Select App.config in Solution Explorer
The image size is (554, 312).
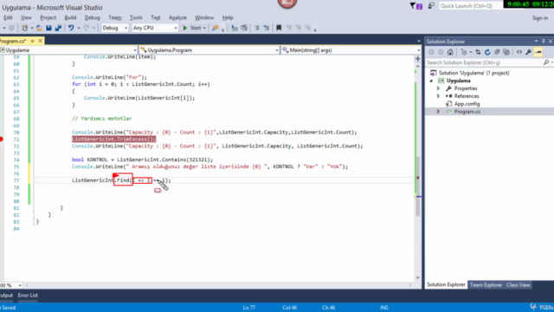coord(467,104)
